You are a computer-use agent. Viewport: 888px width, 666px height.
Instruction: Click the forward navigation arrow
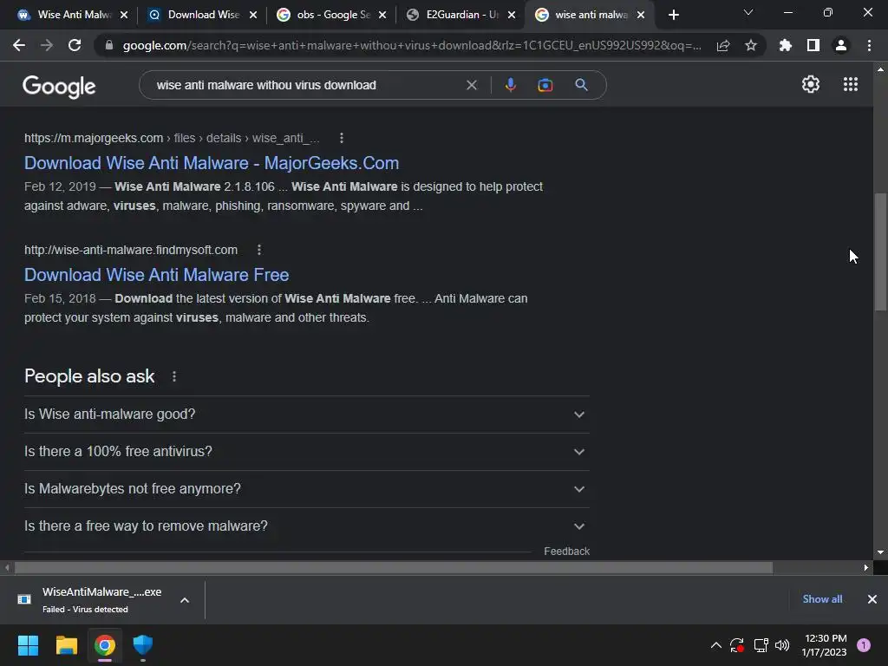click(x=47, y=45)
